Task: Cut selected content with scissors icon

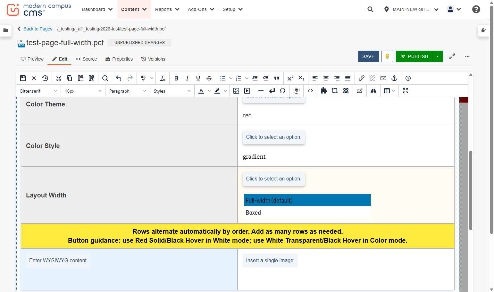Action: (58, 78)
